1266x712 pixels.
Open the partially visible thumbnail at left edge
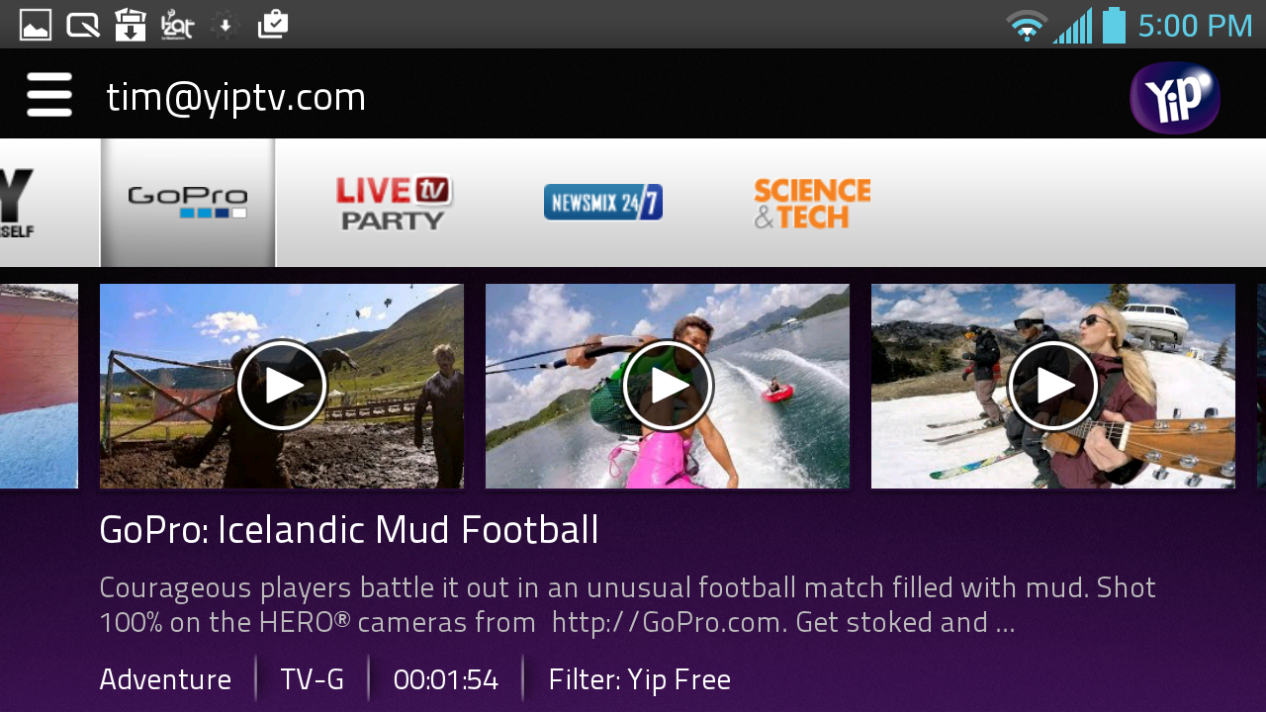point(39,386)
